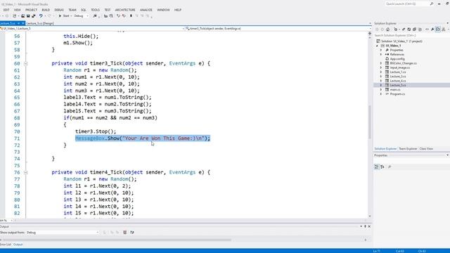Image resolution: width=450 pixels, height=253 pixels.
Task: Open the EDIT menu
Action: pos(6,10)
